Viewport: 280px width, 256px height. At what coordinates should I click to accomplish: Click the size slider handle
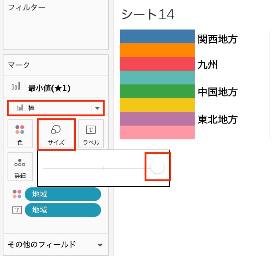point(158,167)
